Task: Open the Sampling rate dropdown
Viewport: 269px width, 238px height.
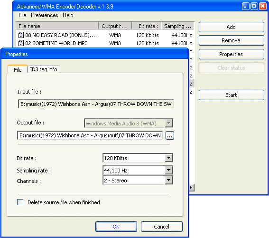Action: pyautogui.click(x=168, y=170)
